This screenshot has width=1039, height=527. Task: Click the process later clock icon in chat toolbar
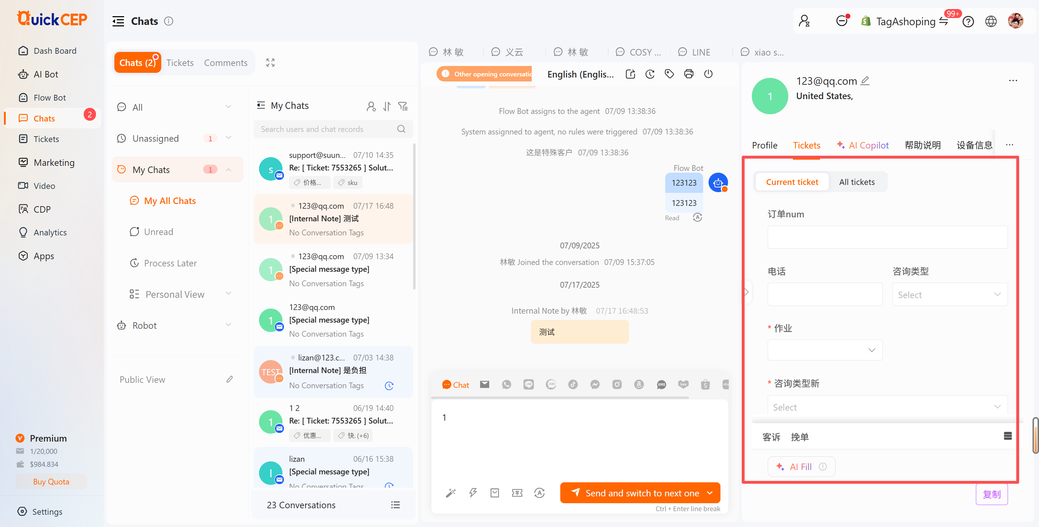pyautogui.click(x=650, y=74)
